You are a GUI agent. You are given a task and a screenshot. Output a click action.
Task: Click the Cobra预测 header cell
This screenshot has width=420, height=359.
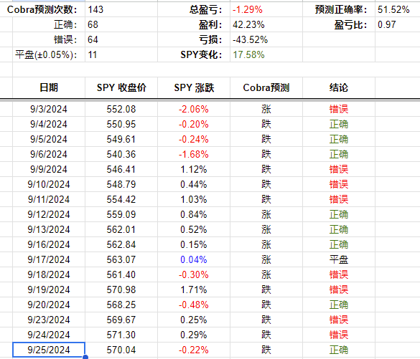point(266,87)
